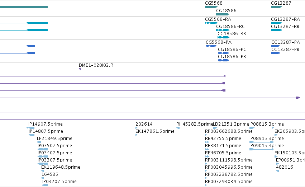305x187 pixels.
Task: Pick the CG13287-RB transcript bar
Action: coord(276,30)
